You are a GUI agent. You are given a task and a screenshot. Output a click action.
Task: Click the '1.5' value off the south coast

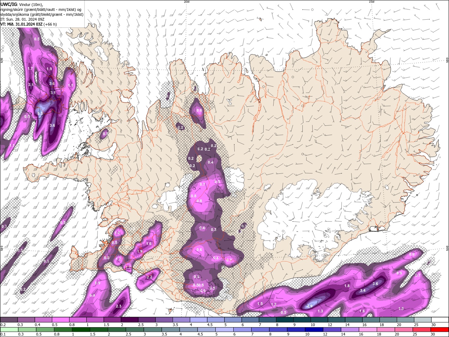click(260, 304)
